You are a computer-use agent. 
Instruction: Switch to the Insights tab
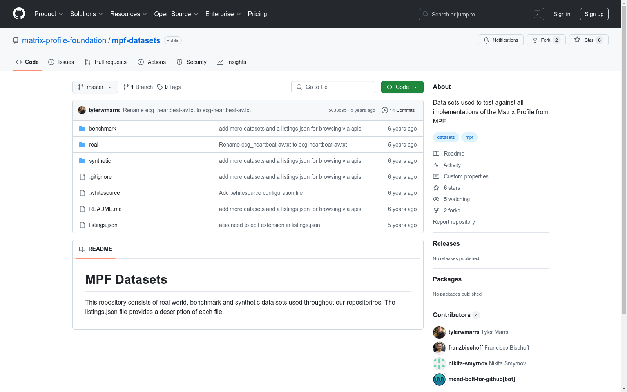(x=232, y=62)
